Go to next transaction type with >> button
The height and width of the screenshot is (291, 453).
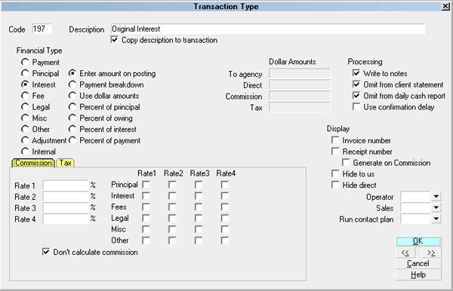[431, 253]
